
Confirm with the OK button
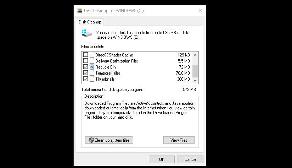[x=162, y=159]
